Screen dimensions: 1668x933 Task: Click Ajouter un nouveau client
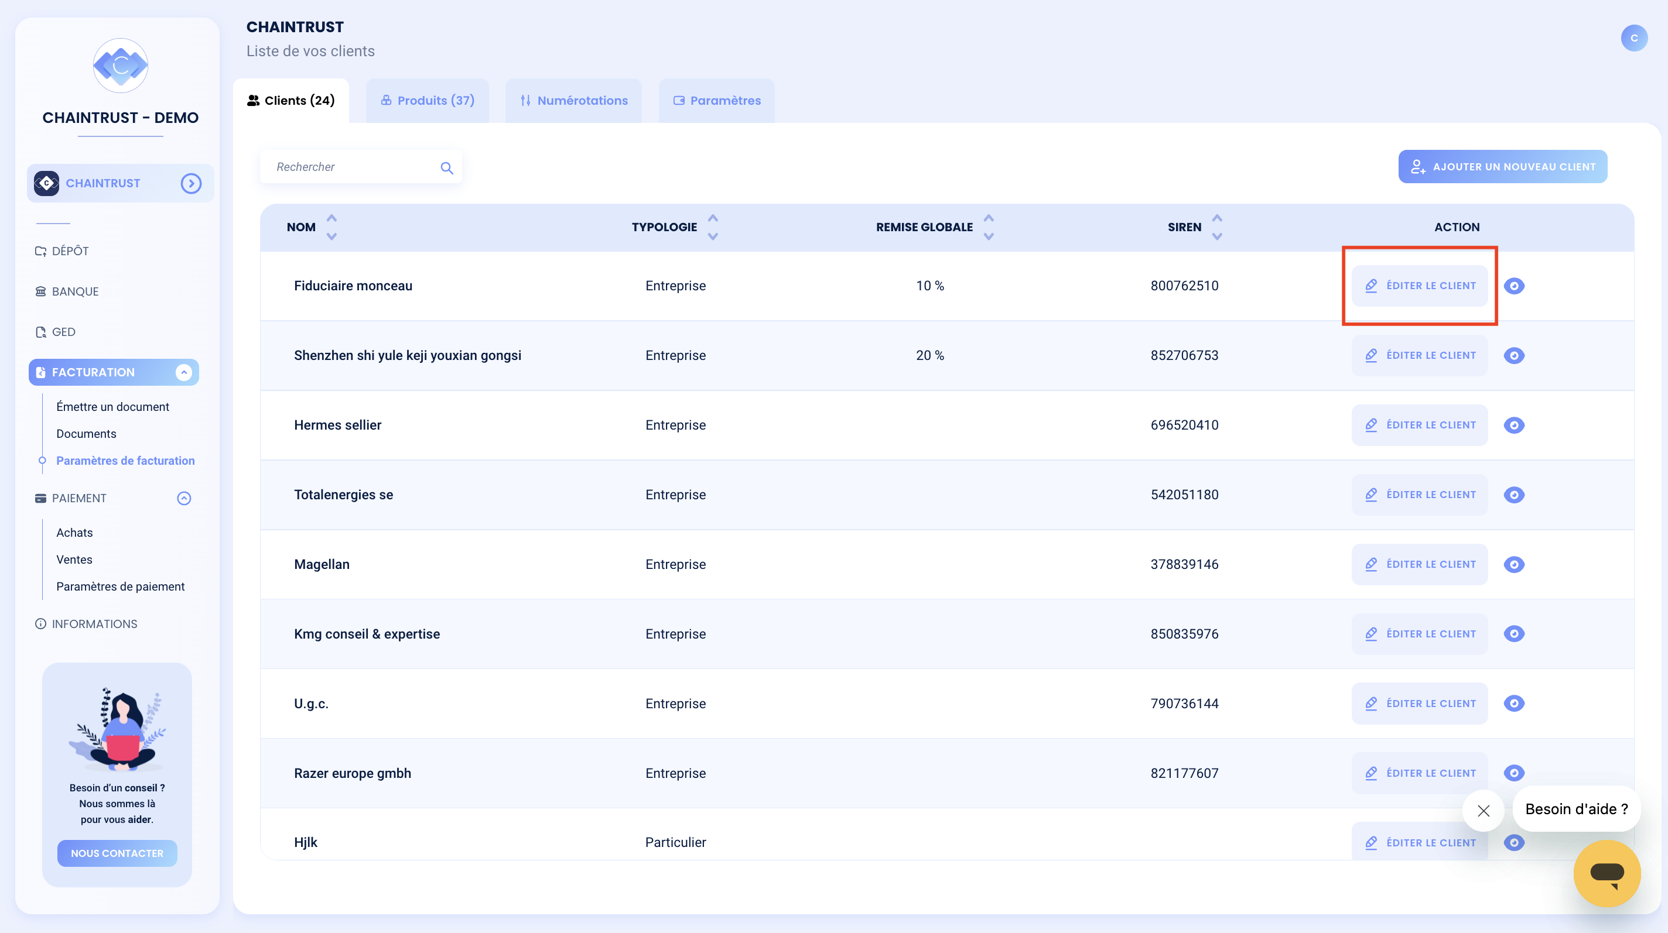pyautogui.click(x=1502, y=166)
